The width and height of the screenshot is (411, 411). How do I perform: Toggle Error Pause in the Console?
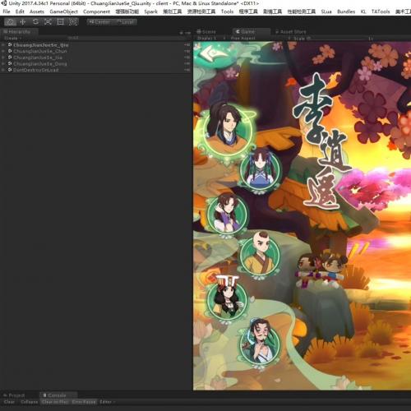point(84,402)
